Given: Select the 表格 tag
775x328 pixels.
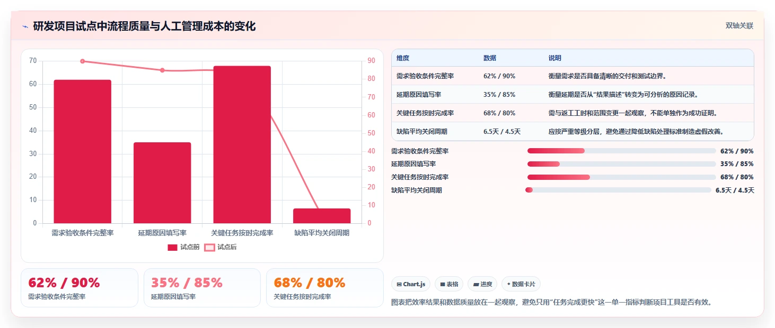Looking at the screenshot, I should point(449,284).
